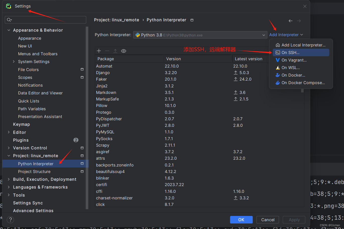The width and height of the screenshot is (344, 229).
Task: Click the help question mark icon
Action: 10,220
